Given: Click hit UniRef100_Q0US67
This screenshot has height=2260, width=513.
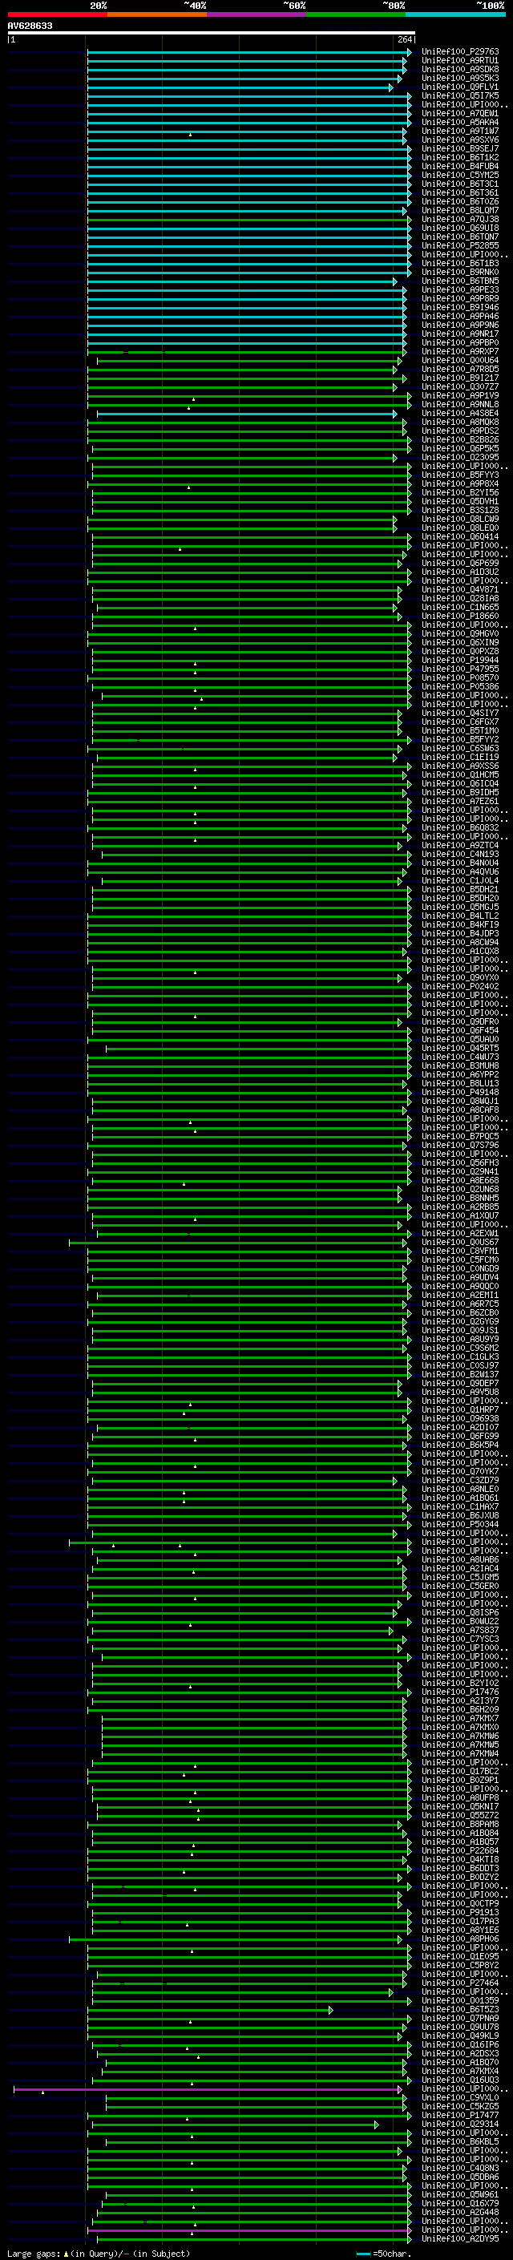Looking at the screenshot, I should [x=460, y=1243].
